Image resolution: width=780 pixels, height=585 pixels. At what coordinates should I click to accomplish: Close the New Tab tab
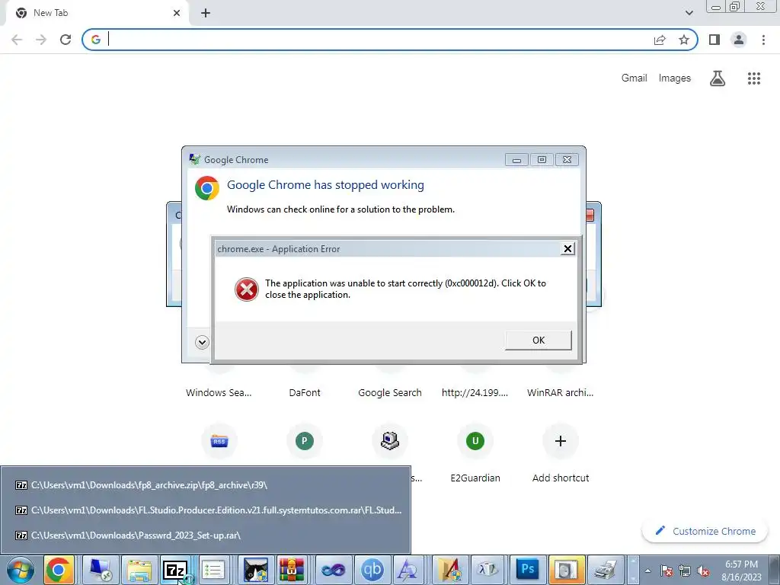click(177, 14)
